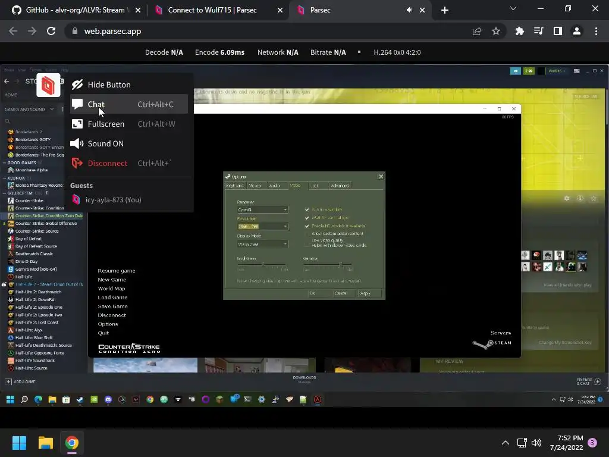
Task: Switch to the Mouse tab in Options
Action: [x=255, y=186]
